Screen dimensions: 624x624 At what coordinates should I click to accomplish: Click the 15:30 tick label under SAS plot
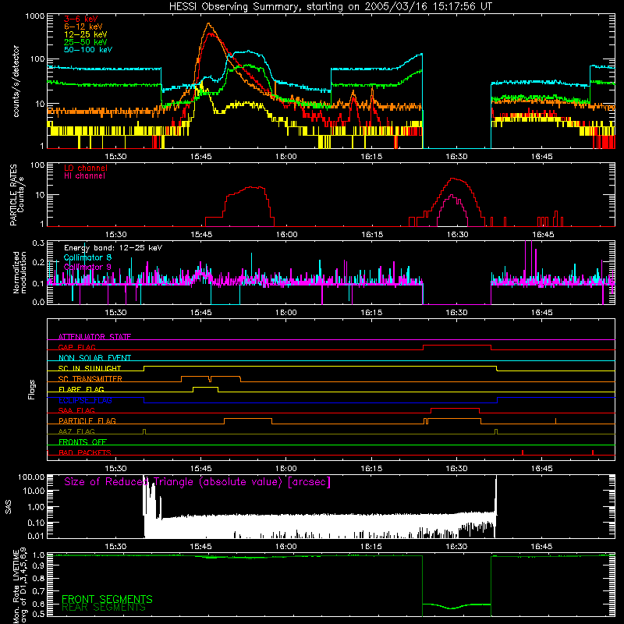115,547
